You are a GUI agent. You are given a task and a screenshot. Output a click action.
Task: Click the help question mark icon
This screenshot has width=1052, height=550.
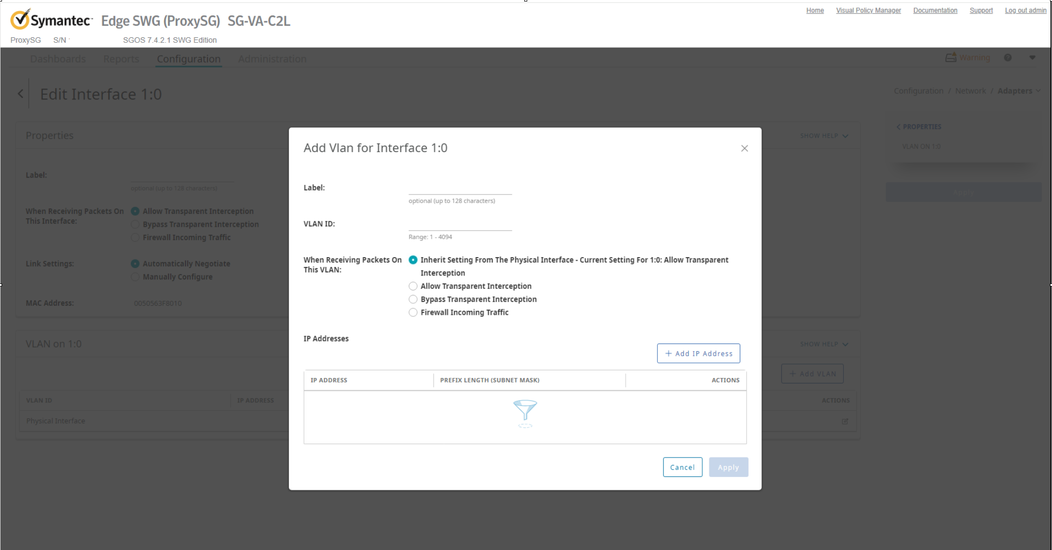pos(1007,58)
